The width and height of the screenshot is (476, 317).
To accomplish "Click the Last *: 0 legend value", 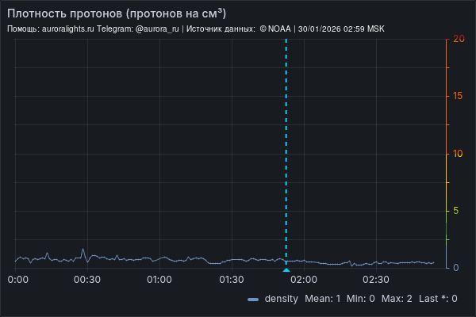I will point(438,300).
